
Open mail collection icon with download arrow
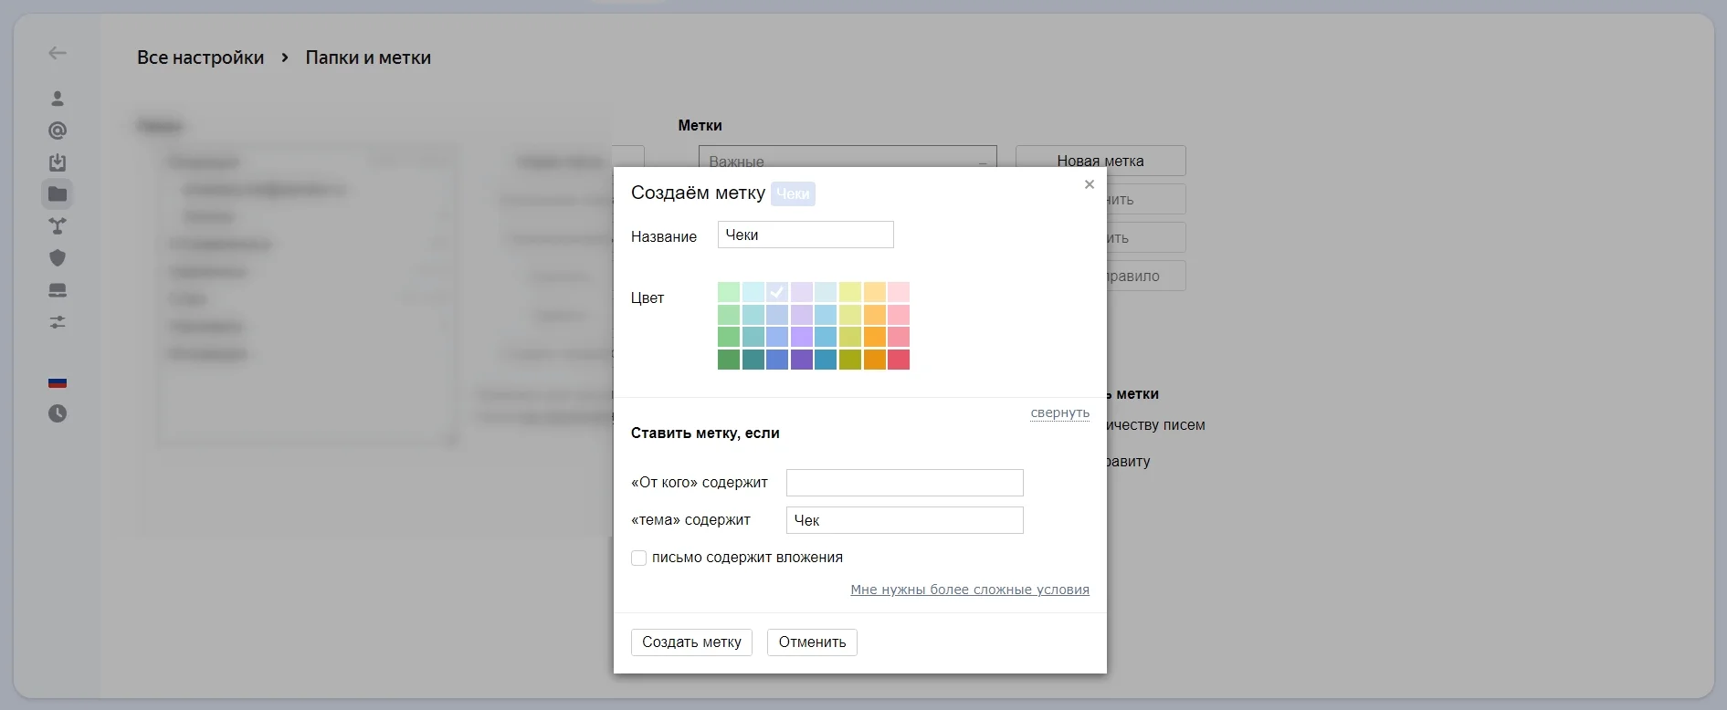click(x=58, y=162)
